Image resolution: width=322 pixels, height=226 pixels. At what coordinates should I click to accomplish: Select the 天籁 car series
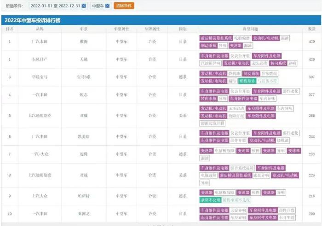coord(84,60)
